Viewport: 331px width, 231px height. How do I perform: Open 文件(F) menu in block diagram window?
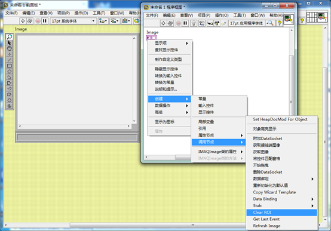(x=152, y=16)
